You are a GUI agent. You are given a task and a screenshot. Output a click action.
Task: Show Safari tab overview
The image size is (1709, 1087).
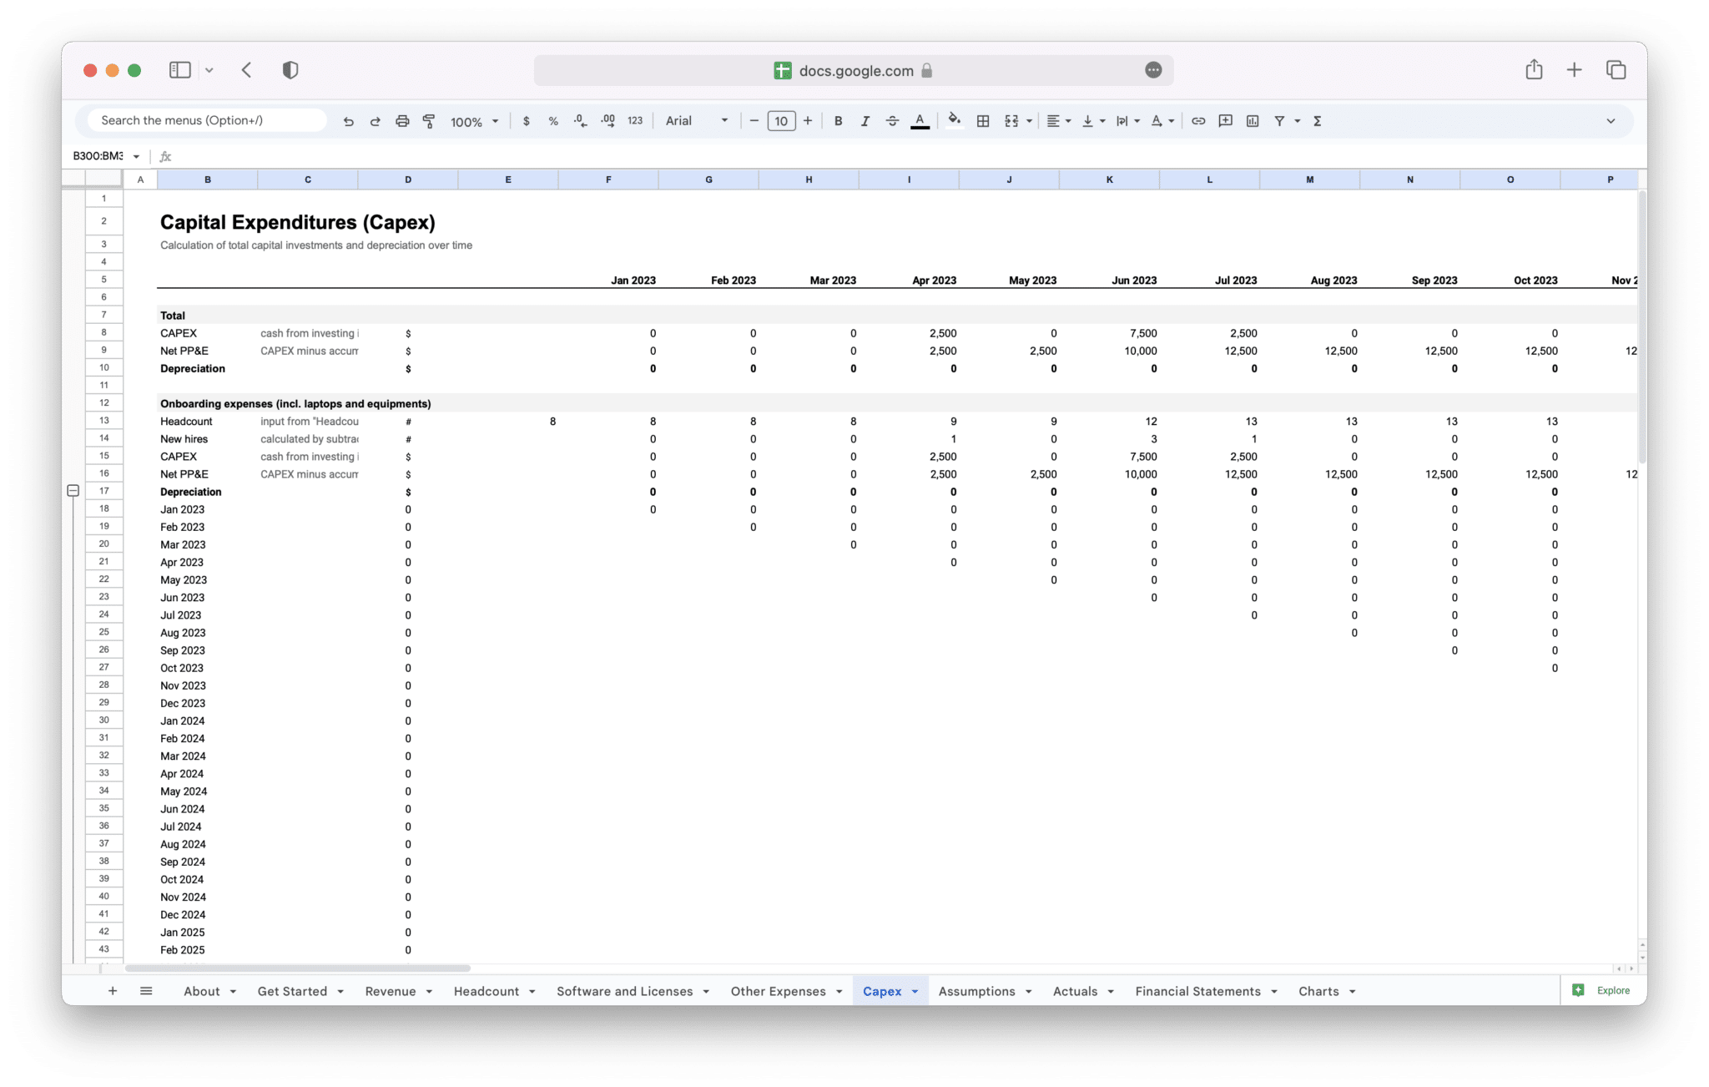point(1616,70)
